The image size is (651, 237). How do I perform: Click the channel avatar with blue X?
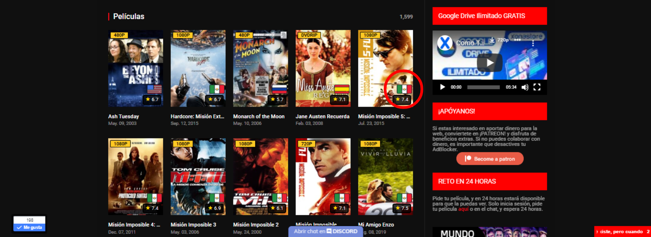[445, 43]
